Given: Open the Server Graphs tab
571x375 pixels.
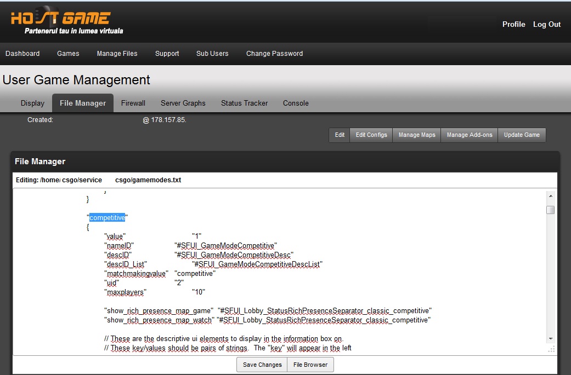Looking at the screenshot, I should [183, 103].
